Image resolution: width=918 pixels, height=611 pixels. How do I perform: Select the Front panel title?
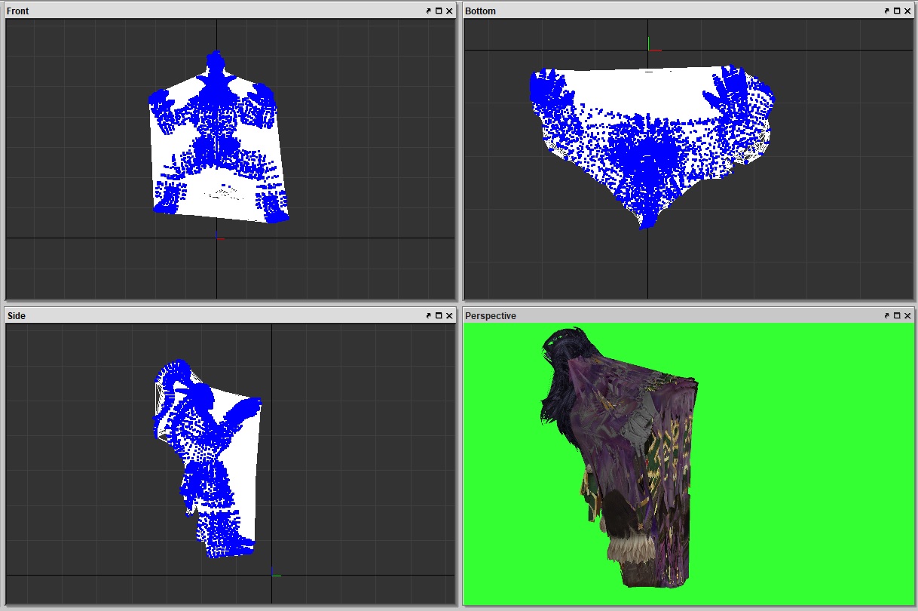(17, 11)
